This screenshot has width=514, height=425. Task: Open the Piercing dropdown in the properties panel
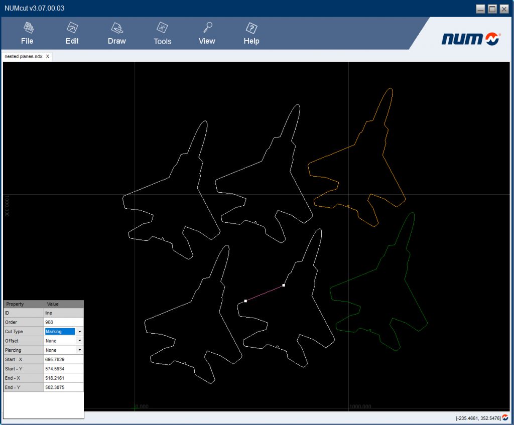point(79,350)
